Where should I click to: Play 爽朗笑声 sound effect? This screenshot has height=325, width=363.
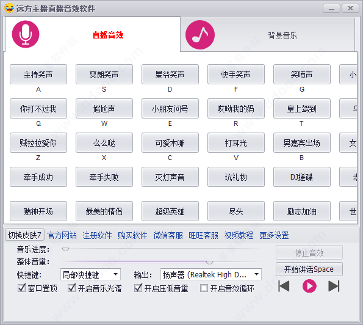(104, 75)
